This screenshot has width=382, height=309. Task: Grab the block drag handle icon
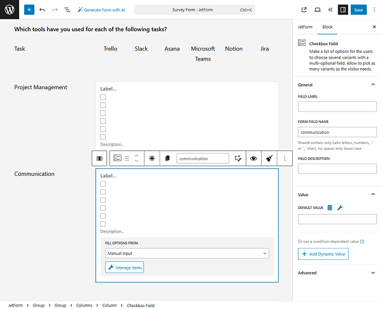pyautogui.click(x=127, y=159)
